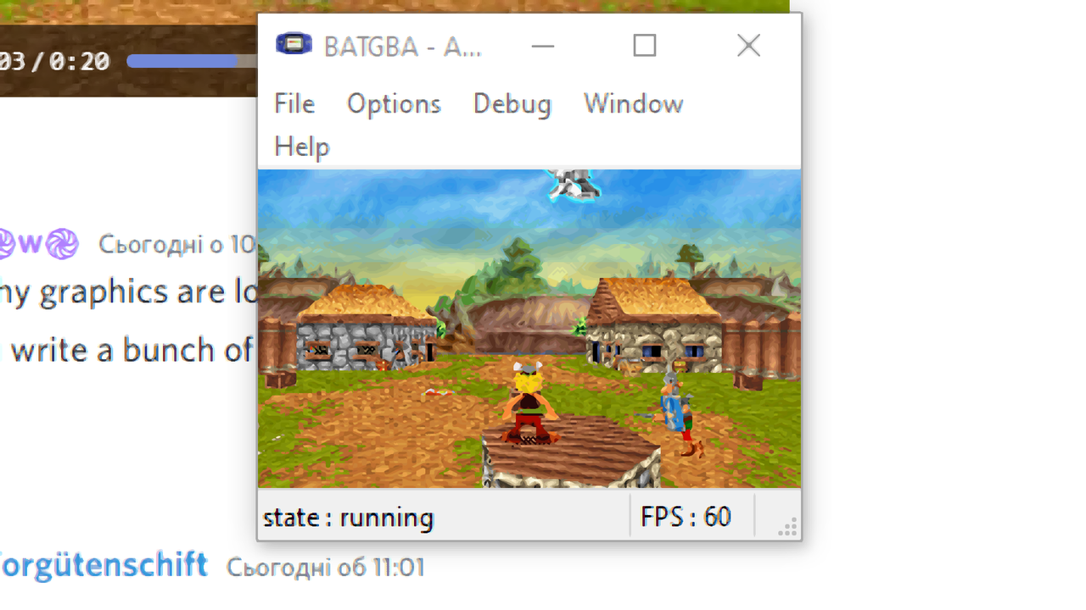Maximize the BATGBA emulator window
This screenshot has width=1086, height=610.
[x=645, y=45]
